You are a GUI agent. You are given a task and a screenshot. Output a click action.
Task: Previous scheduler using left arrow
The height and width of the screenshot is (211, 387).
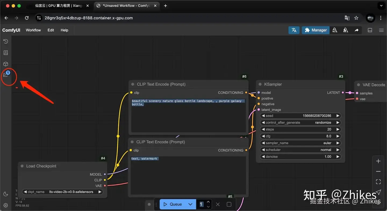click(x=263, y=150)
